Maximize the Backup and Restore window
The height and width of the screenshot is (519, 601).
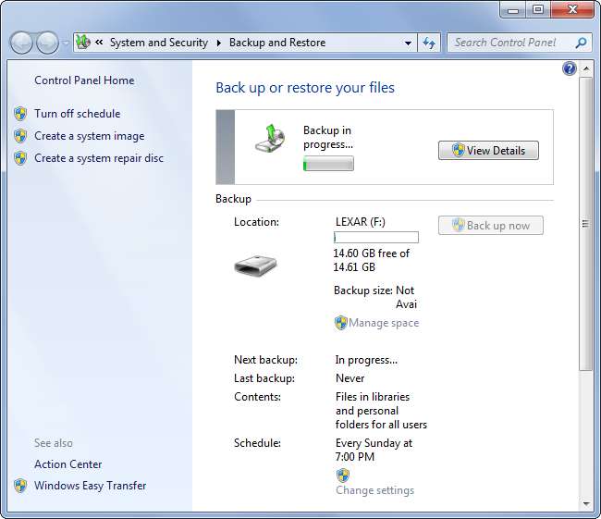538,10
